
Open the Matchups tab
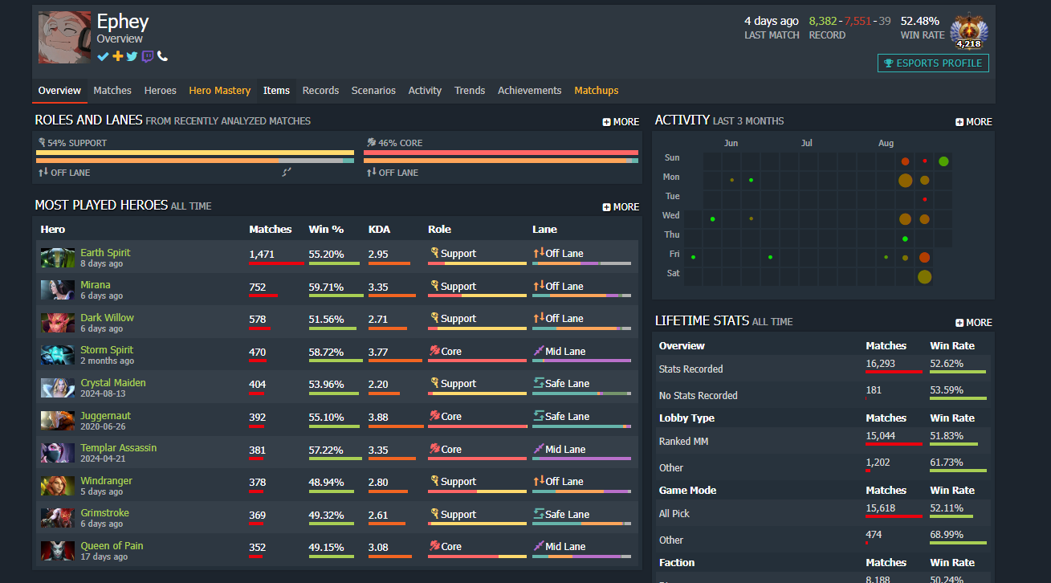[x=597, y=91]
